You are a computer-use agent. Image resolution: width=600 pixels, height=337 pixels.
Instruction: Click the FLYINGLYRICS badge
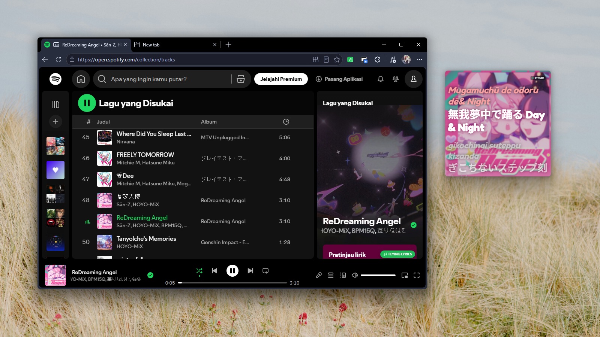pos(398,254)
